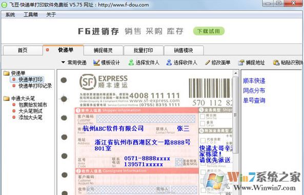
Task: Click the 选择发件人 person icon
Action: [x=131, y=63]
